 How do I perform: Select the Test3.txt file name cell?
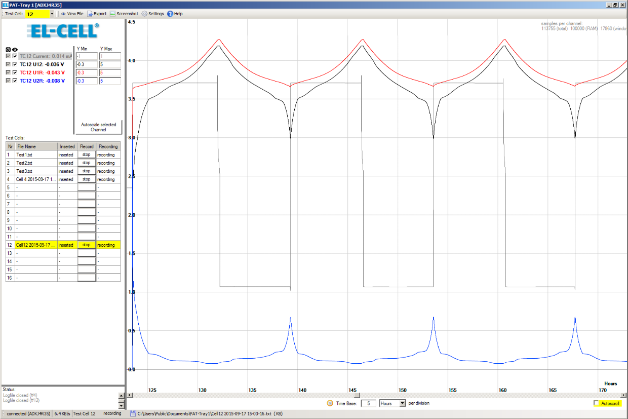coord(36,171)
